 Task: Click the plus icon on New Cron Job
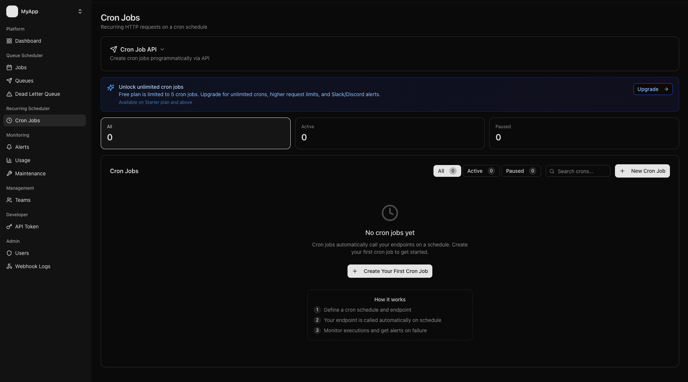622,171
